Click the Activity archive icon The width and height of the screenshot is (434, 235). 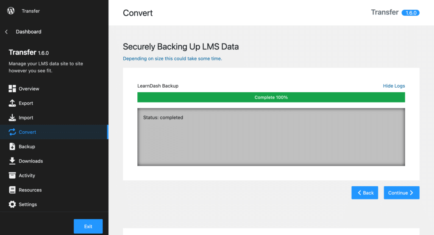coord(12,175)
